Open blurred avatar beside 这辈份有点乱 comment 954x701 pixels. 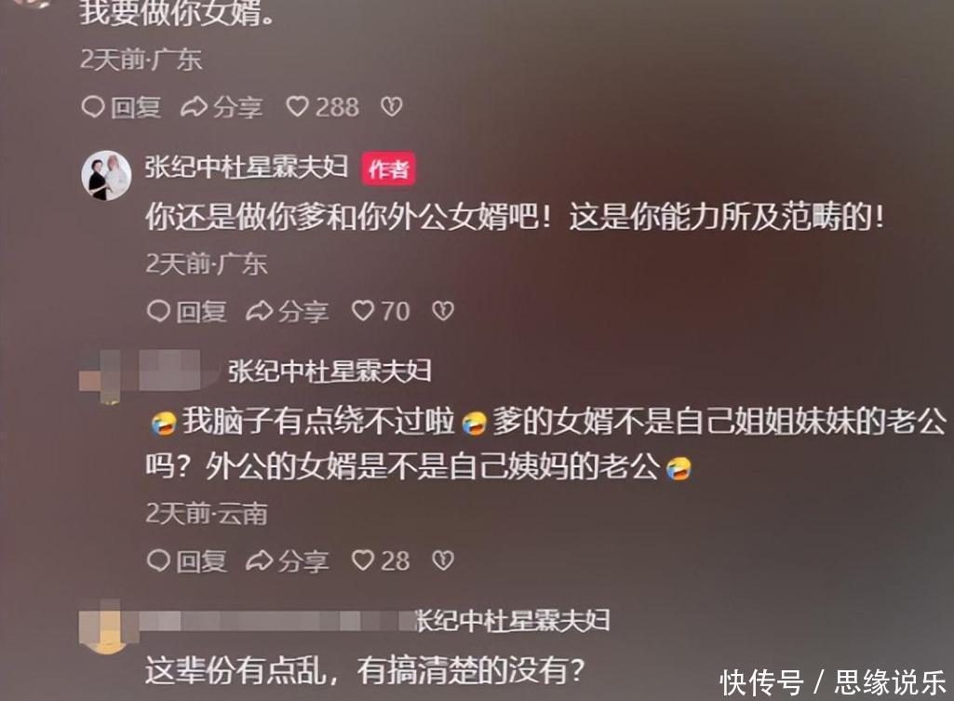[104, 626]
